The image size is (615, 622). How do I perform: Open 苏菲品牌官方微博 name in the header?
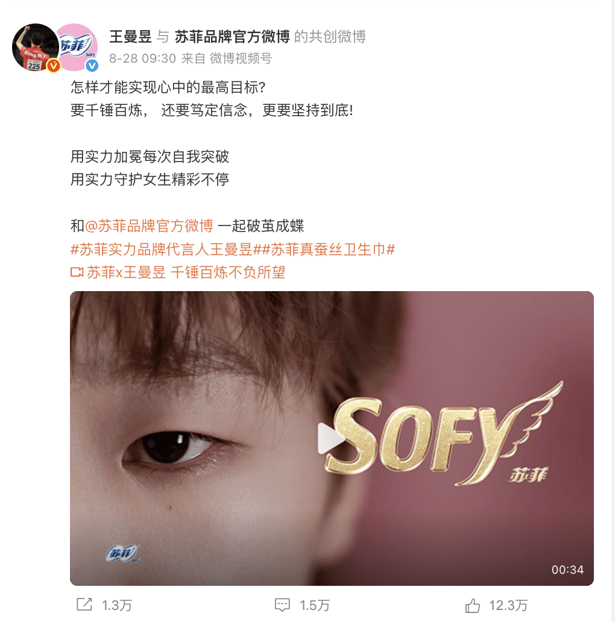tap(232, 37)
